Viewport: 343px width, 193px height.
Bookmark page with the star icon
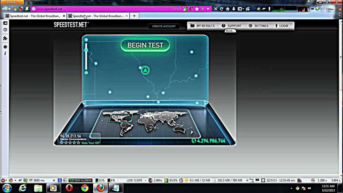197,9
